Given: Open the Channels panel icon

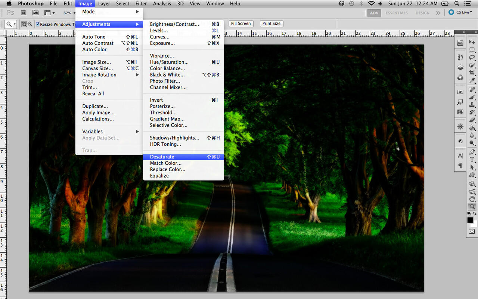Looking at the screenshot, I should tap(460, 78).
